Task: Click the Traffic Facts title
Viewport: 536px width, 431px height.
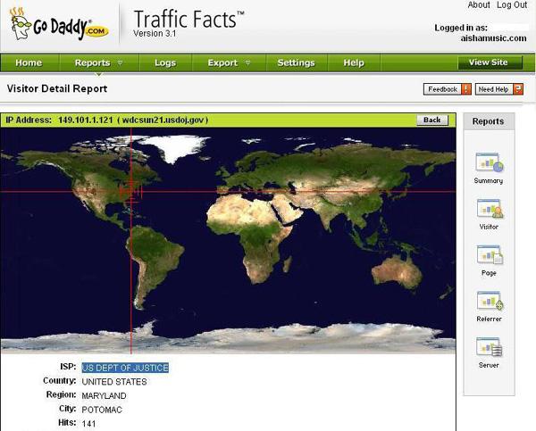Action: click(x=188, y=19)
